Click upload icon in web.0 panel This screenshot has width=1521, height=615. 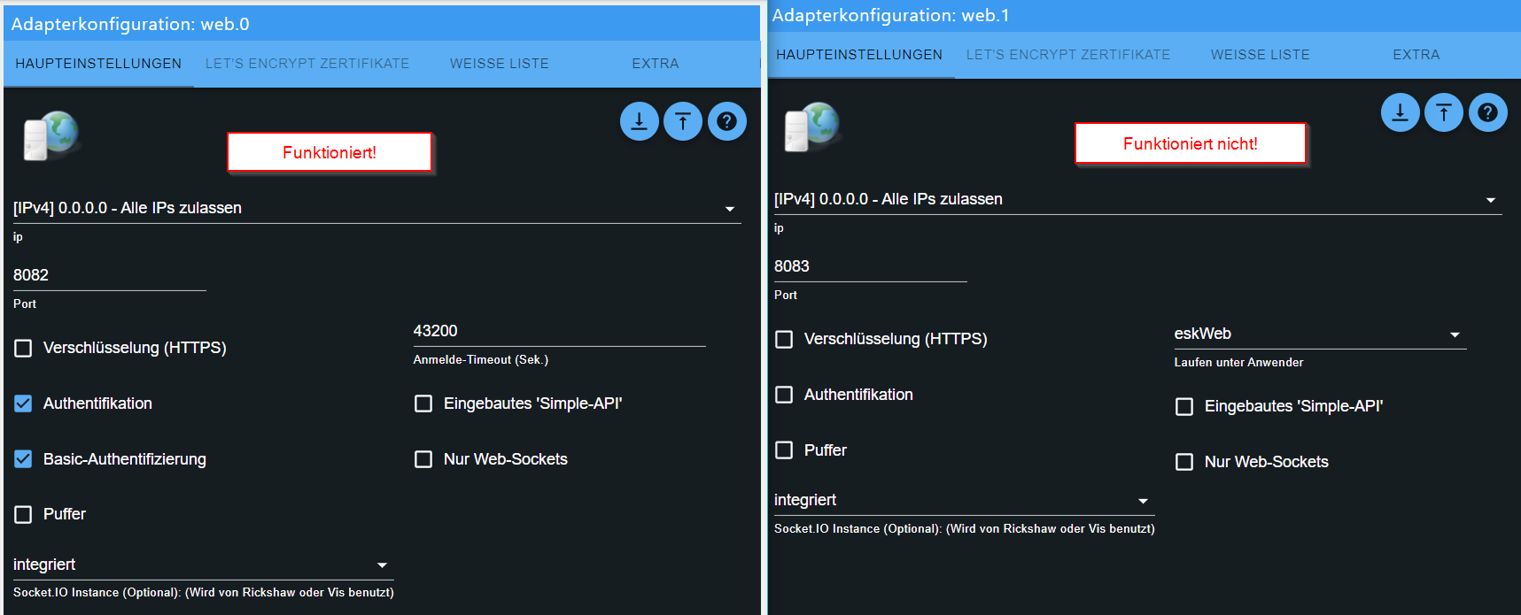click(x=683, y=121)
